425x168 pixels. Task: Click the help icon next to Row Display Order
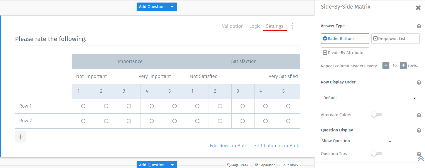click(x=419, y=82)
